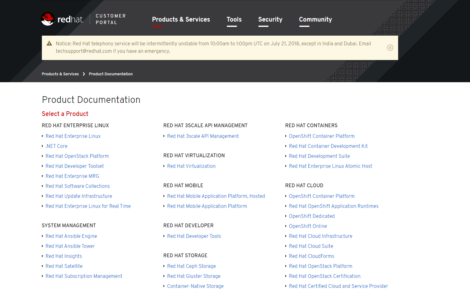Open Red Hat Development Suite link
This screenshot has width=470, height=291.
[319, 156]
